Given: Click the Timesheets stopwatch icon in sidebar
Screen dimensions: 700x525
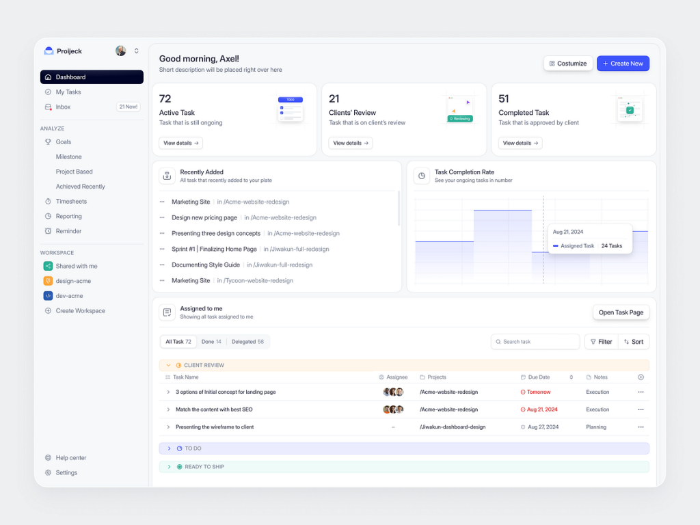Looking at the screenshot, I should [48, 202].
